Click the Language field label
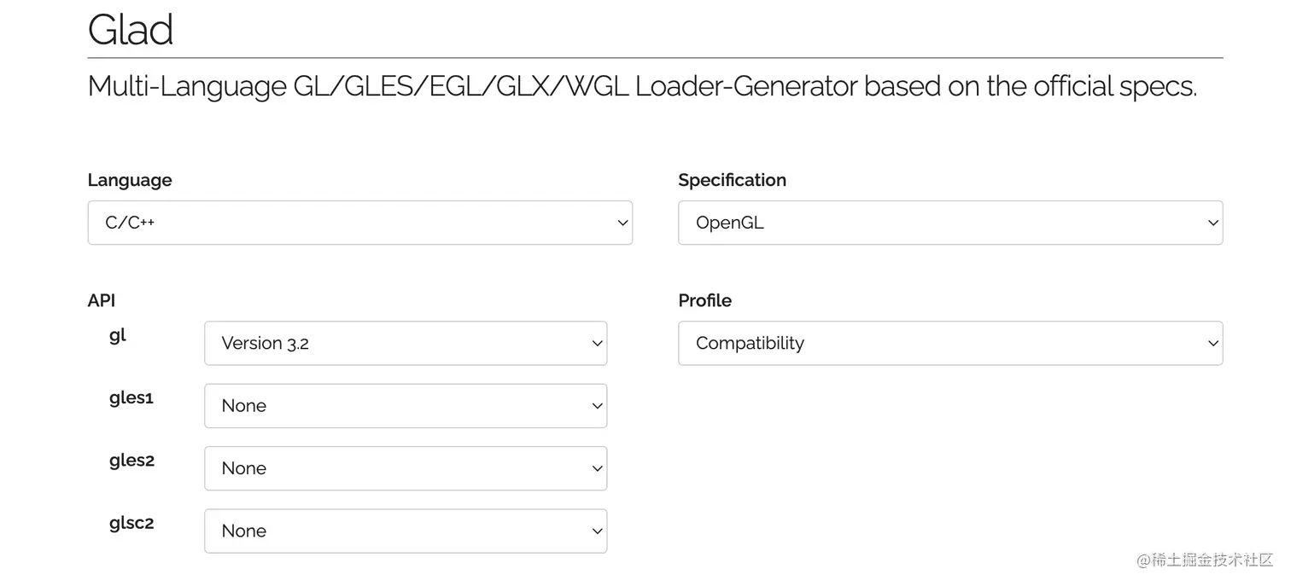1291x586 pixels. click(x=130, y=180)
